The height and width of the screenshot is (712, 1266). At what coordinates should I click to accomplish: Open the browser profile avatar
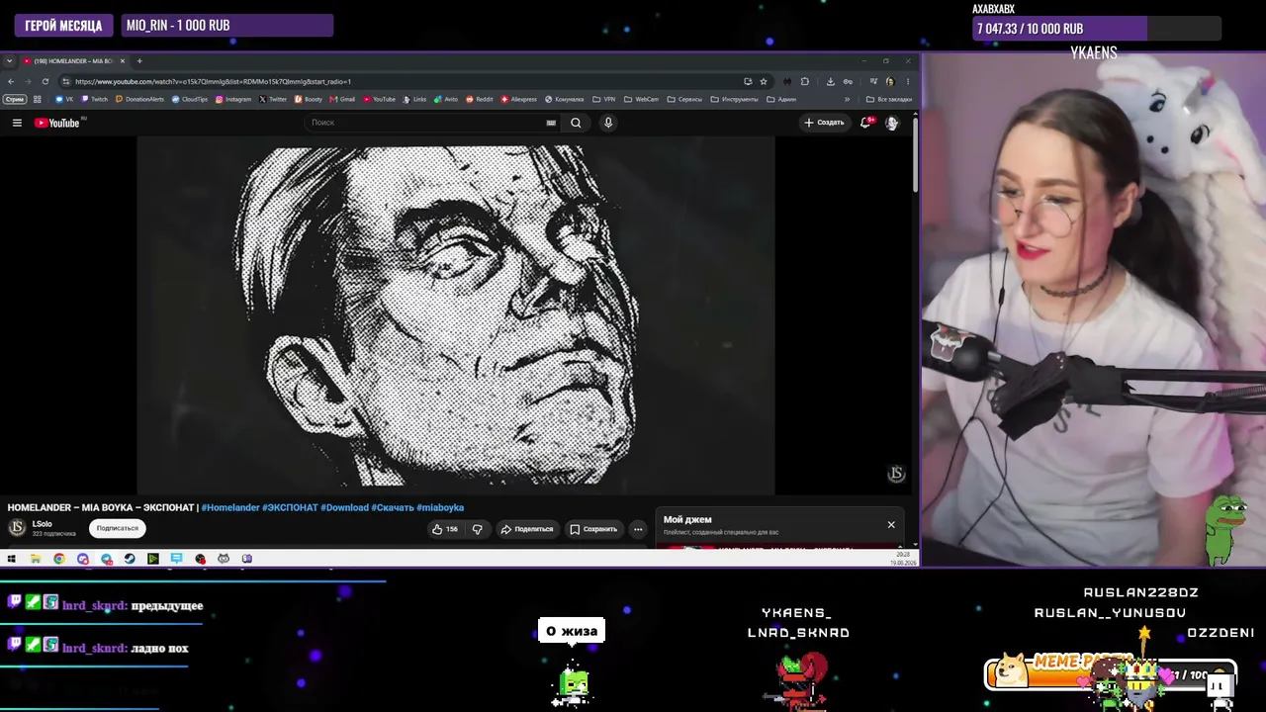(890, 81)
